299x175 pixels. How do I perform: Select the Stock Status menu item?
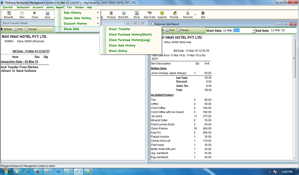point(118,51)
